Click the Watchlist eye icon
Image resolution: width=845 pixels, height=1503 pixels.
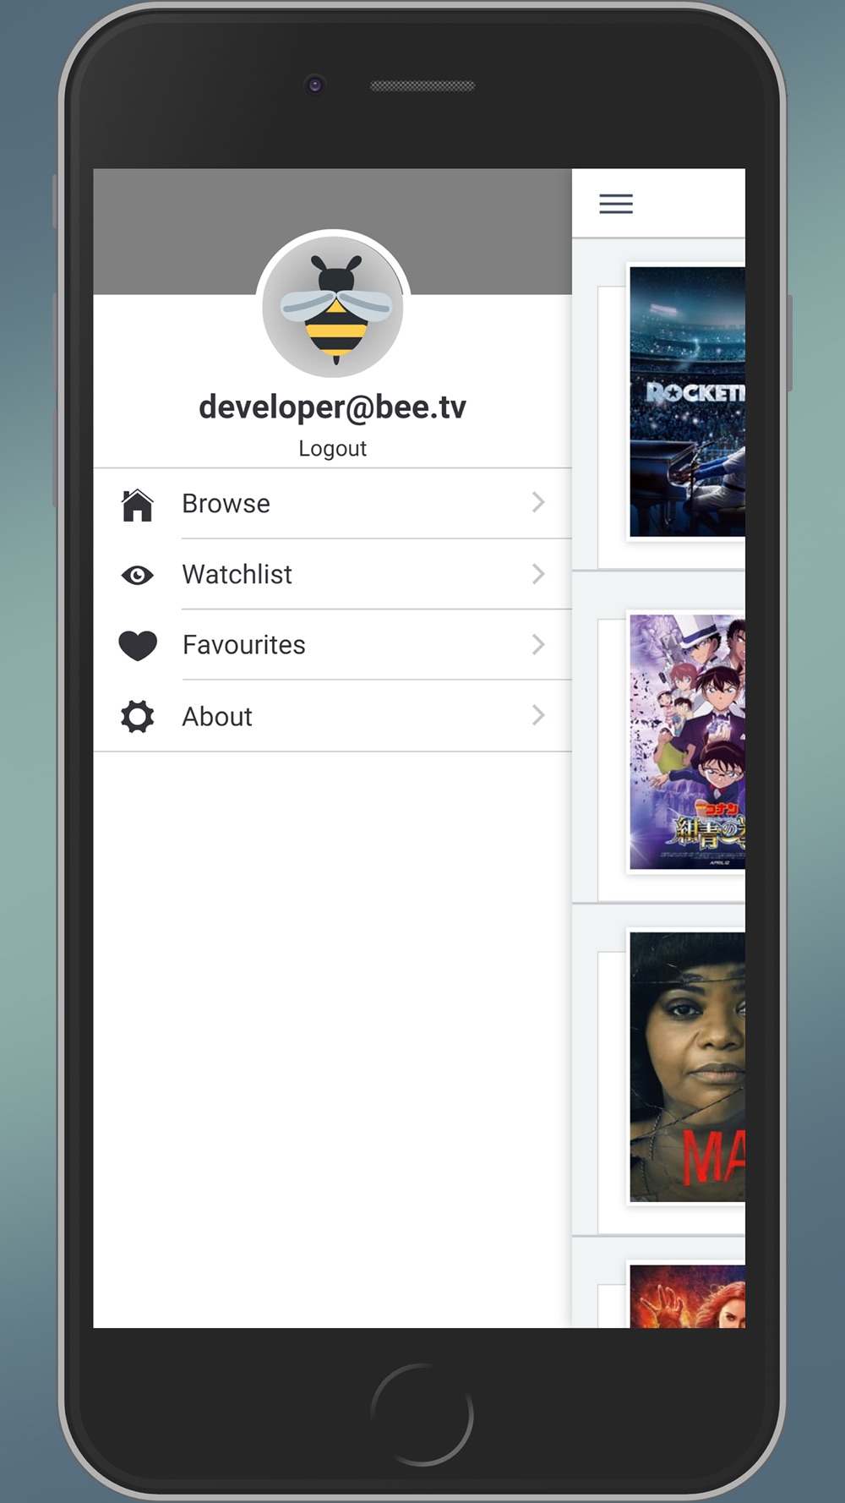pos(137,576)
